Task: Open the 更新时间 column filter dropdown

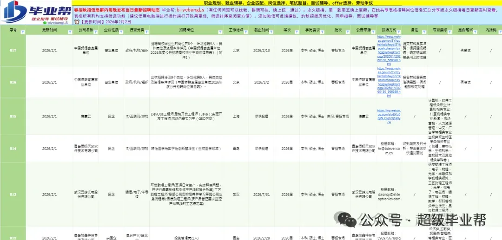Action: [x=70, y=32]
